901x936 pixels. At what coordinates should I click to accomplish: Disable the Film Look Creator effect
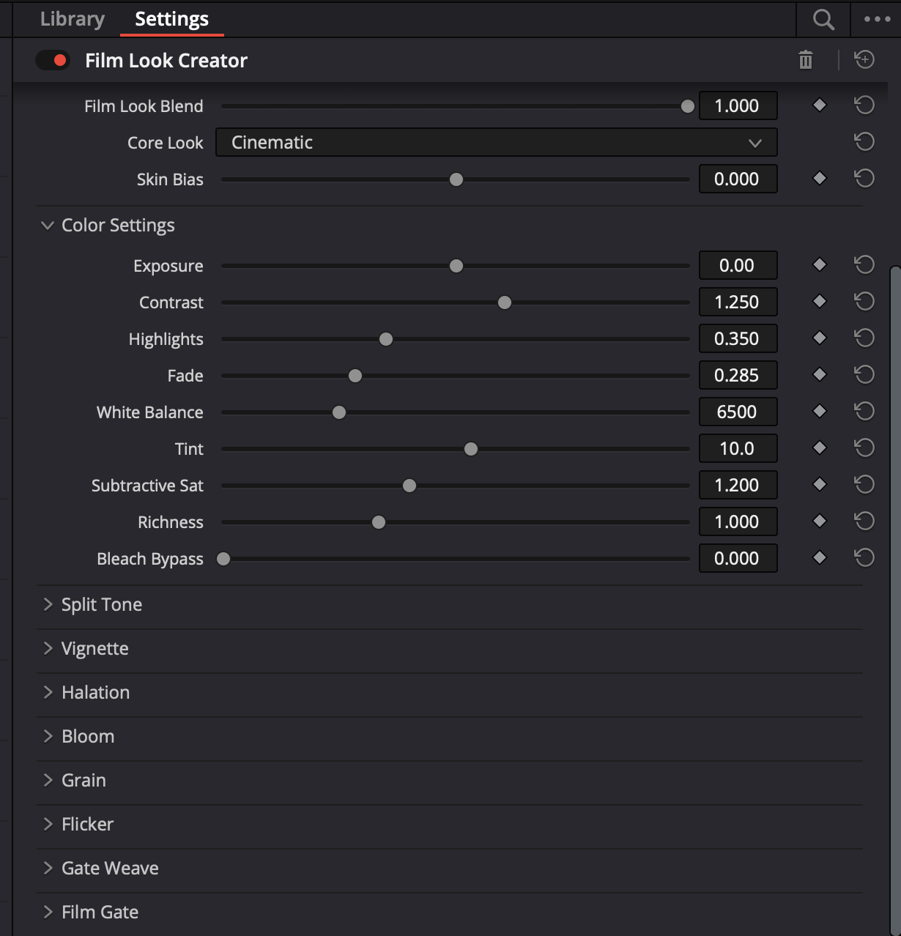point(53,60)
